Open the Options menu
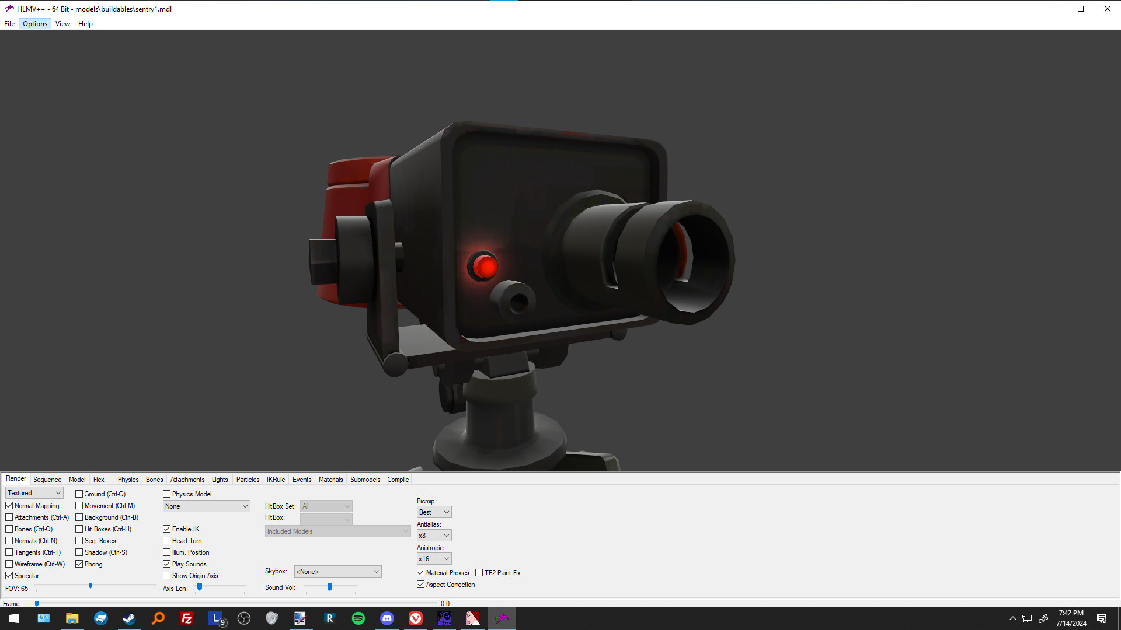 tap(35, 24)
